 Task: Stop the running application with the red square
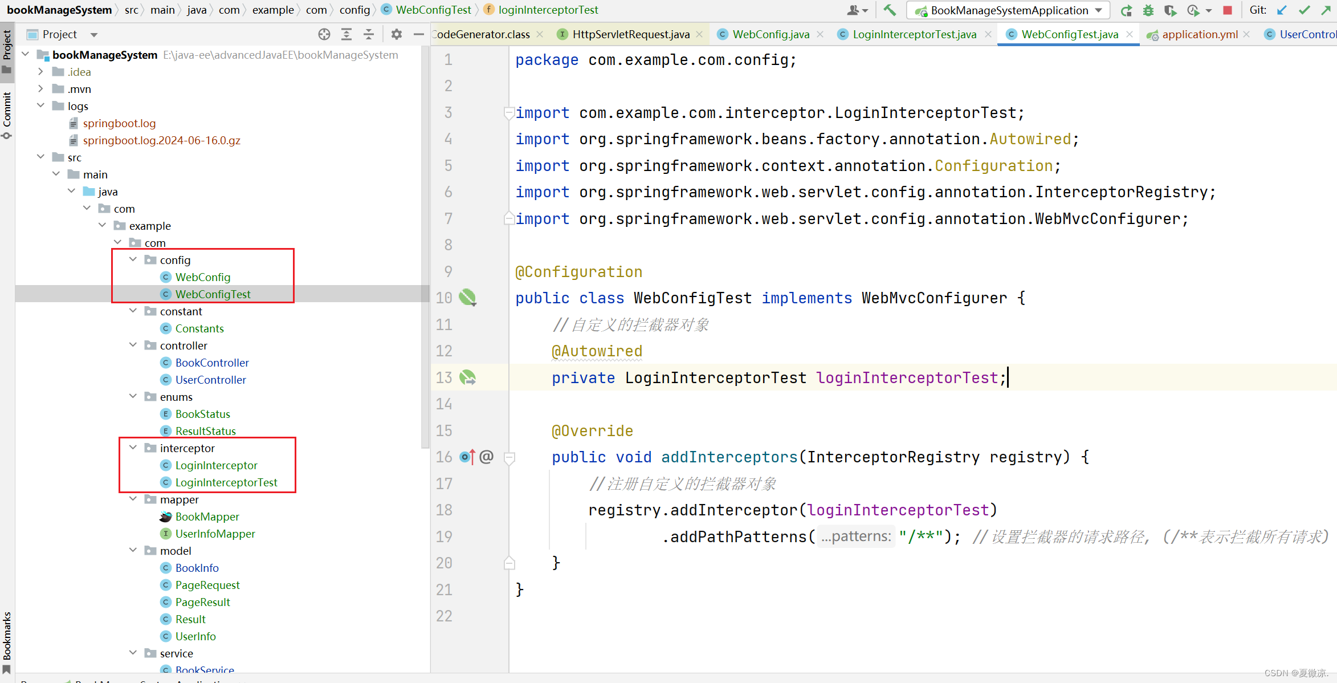click(x=1228, y=10)
